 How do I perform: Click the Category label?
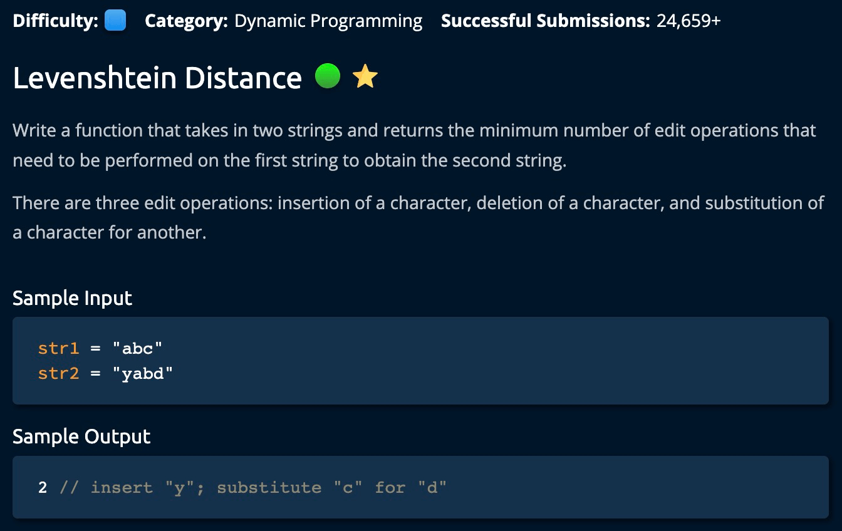(x=186, y=21)
